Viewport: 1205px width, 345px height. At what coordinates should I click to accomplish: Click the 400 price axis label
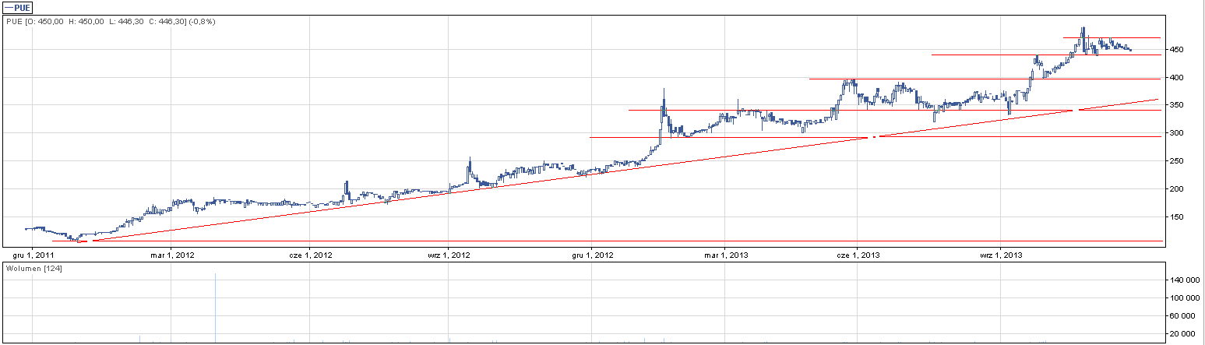pos(1177,77)
